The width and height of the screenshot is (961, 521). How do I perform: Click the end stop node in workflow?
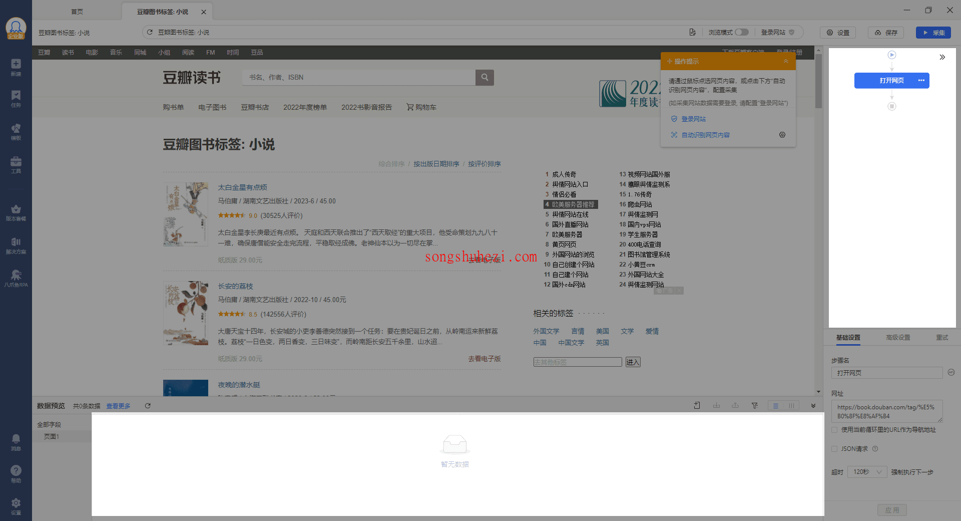(892, 106)
